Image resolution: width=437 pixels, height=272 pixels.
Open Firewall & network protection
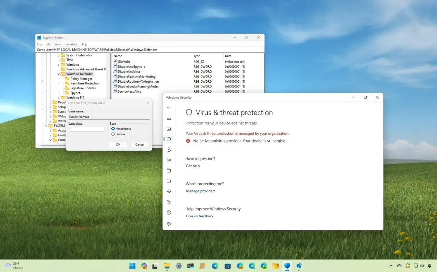click(169, 160)
